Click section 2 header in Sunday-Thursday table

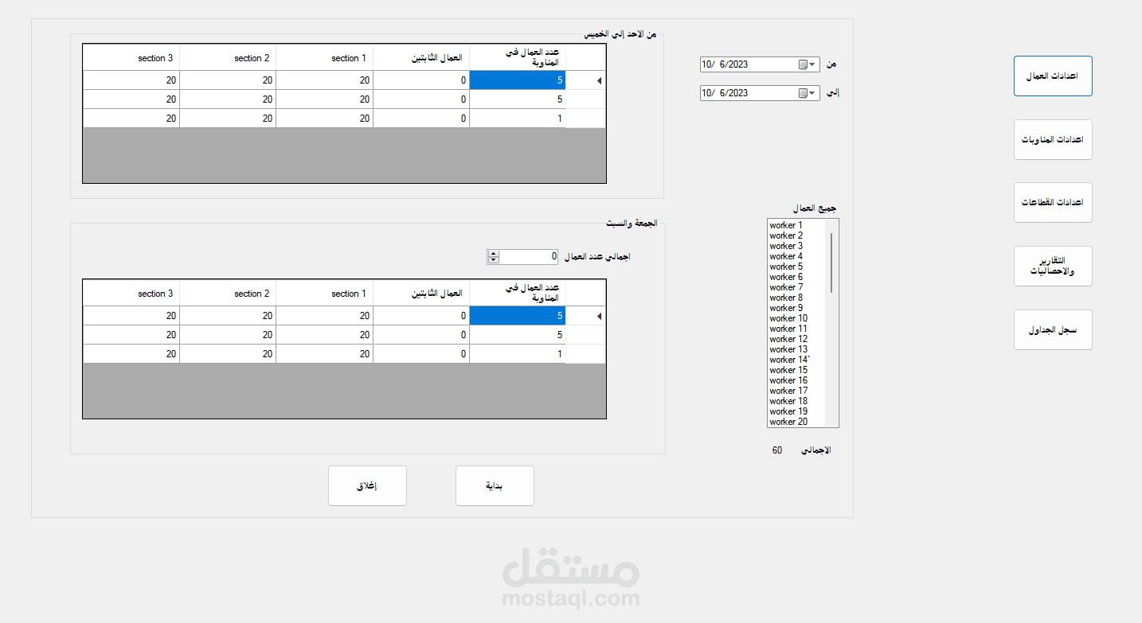point(228,58)
